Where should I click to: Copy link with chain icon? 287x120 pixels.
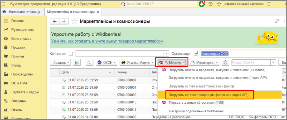pos(276,21)
